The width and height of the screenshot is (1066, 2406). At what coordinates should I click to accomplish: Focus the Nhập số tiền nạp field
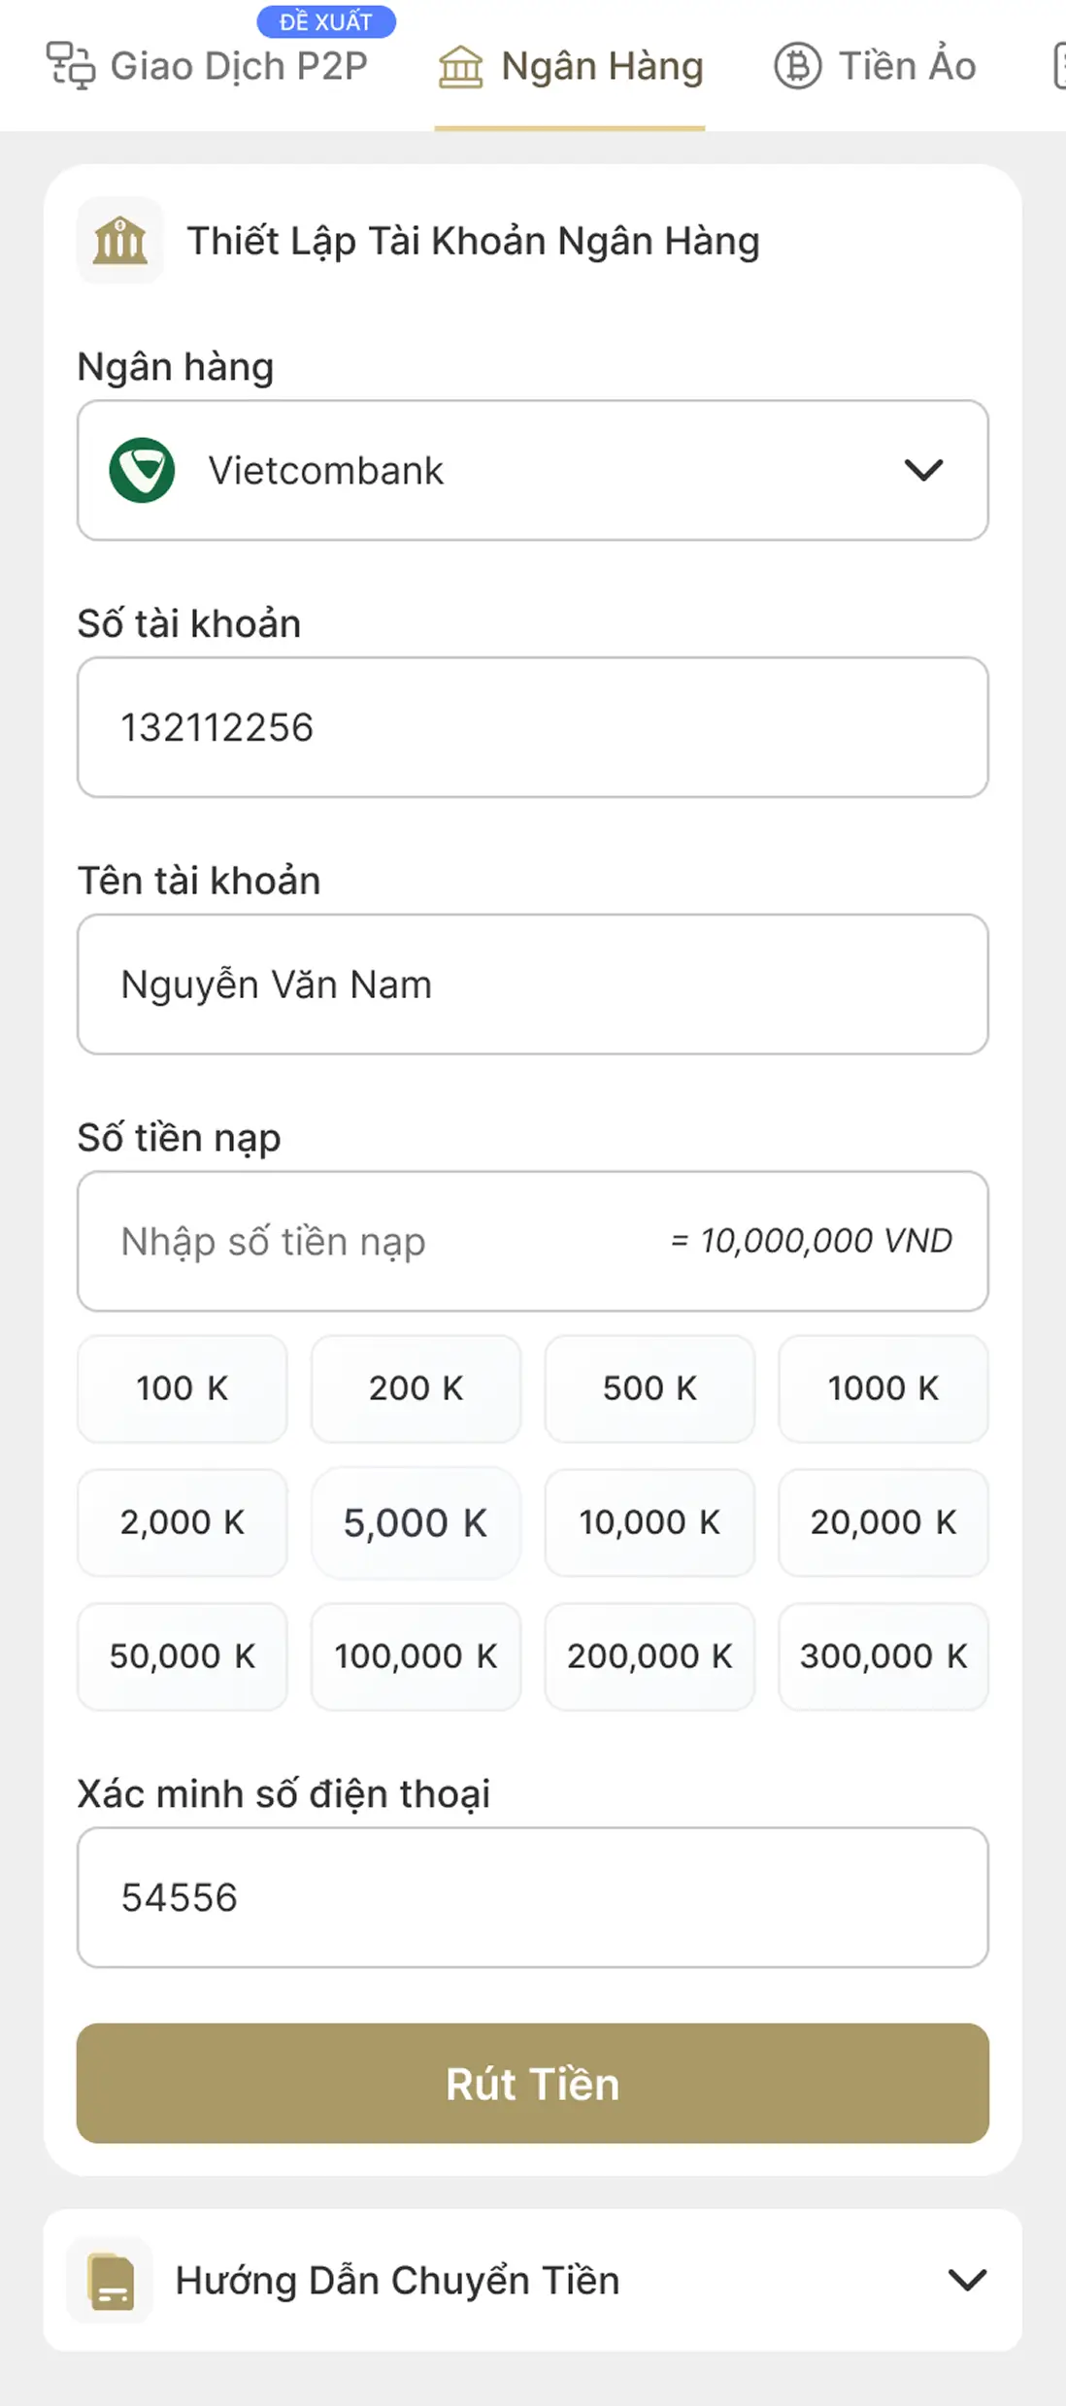pyautogui.click(x=533, y=1241)
